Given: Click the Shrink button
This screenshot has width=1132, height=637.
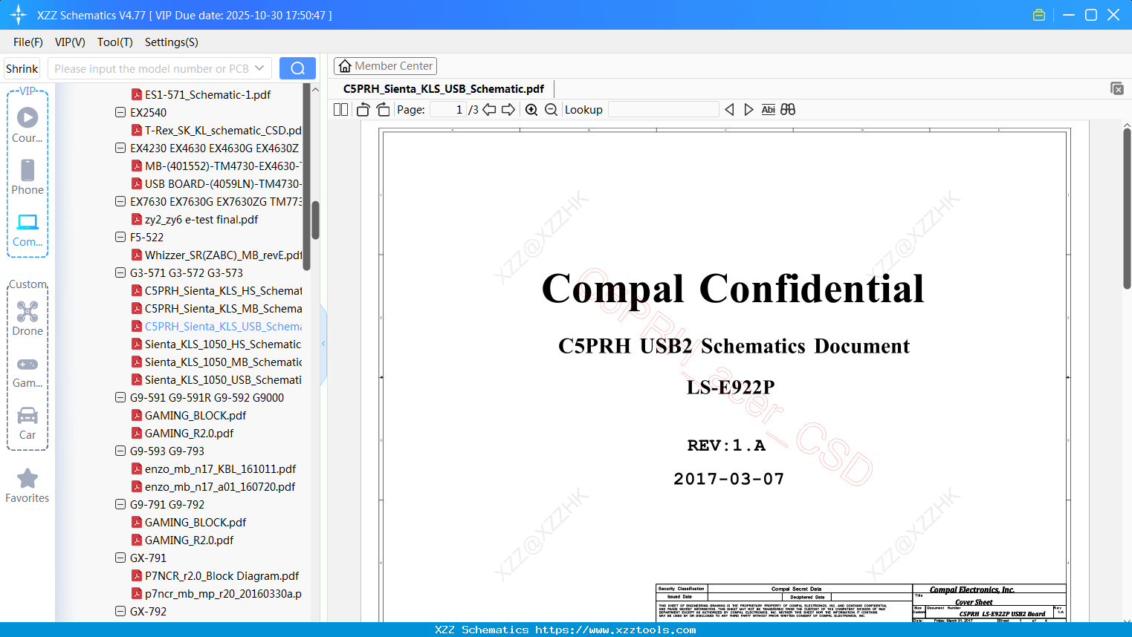Looking at the screenshot, I should [22, 68].
